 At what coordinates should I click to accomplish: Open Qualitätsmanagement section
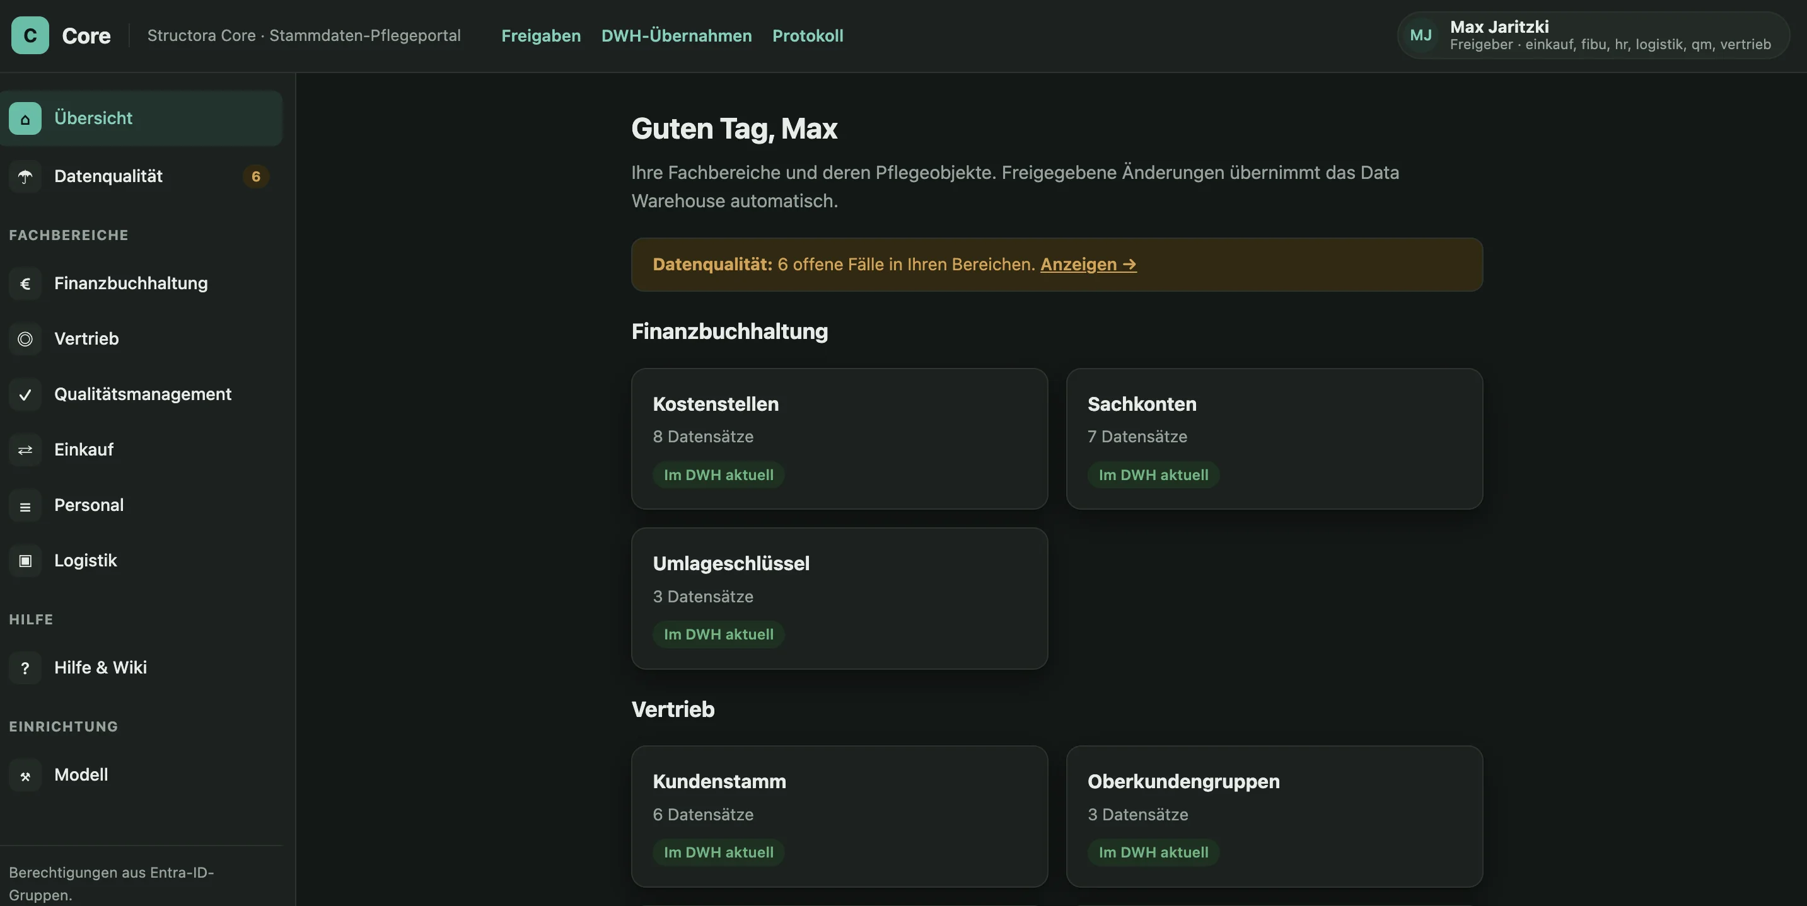click(x=141, y=394)
